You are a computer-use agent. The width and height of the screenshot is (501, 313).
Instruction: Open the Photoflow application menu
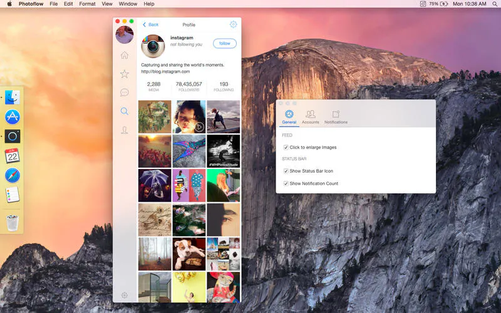[31, 4]
